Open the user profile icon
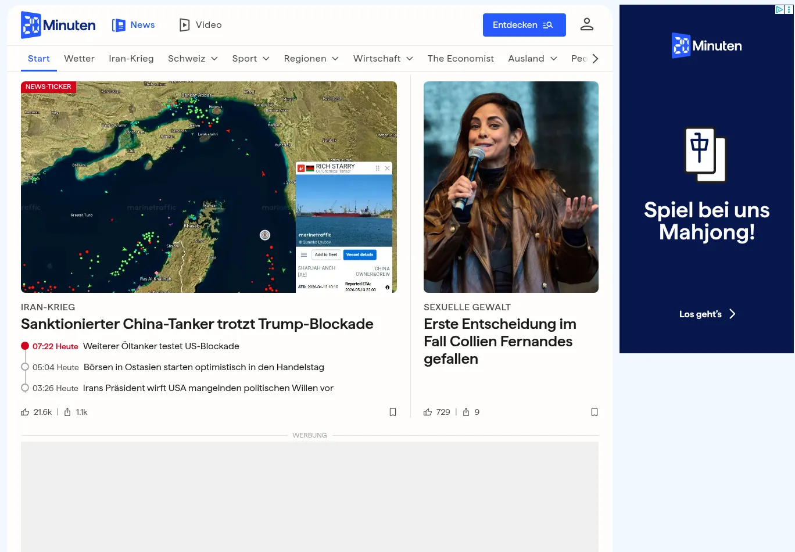Viewport: 795px width, 552px height. pyautogui.click(x=586, y=24)
